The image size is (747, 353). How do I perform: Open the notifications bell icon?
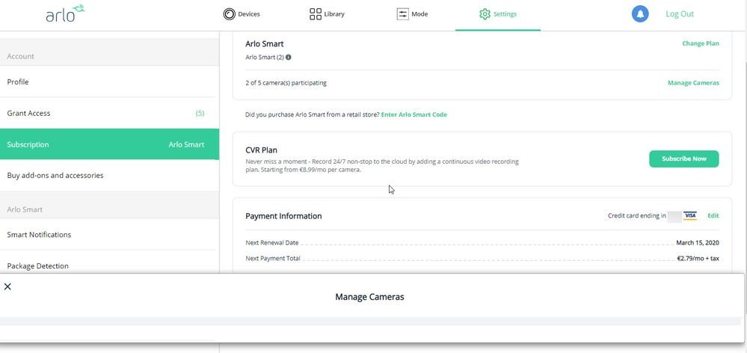pyautogui.click(x=640, y=13)
